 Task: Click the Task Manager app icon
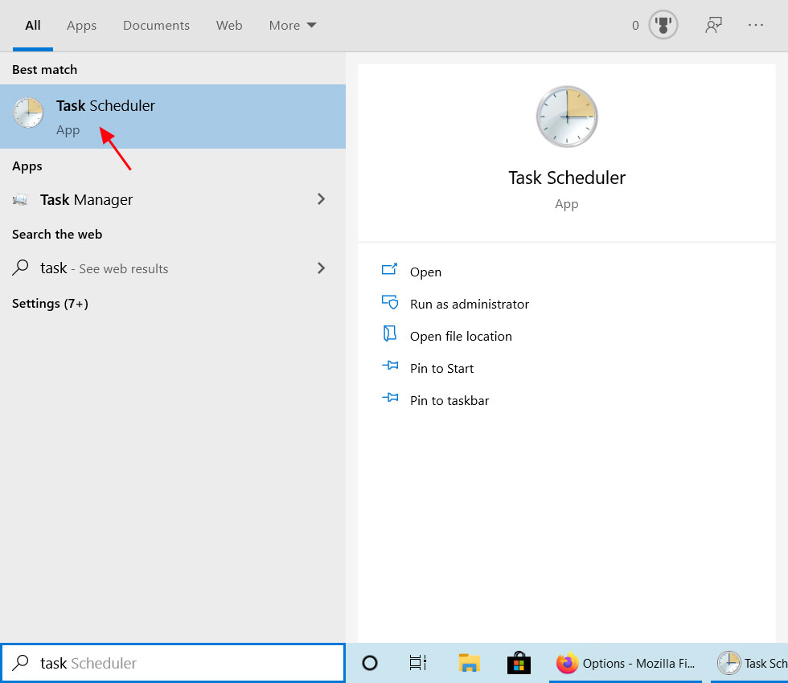[20, 200]
